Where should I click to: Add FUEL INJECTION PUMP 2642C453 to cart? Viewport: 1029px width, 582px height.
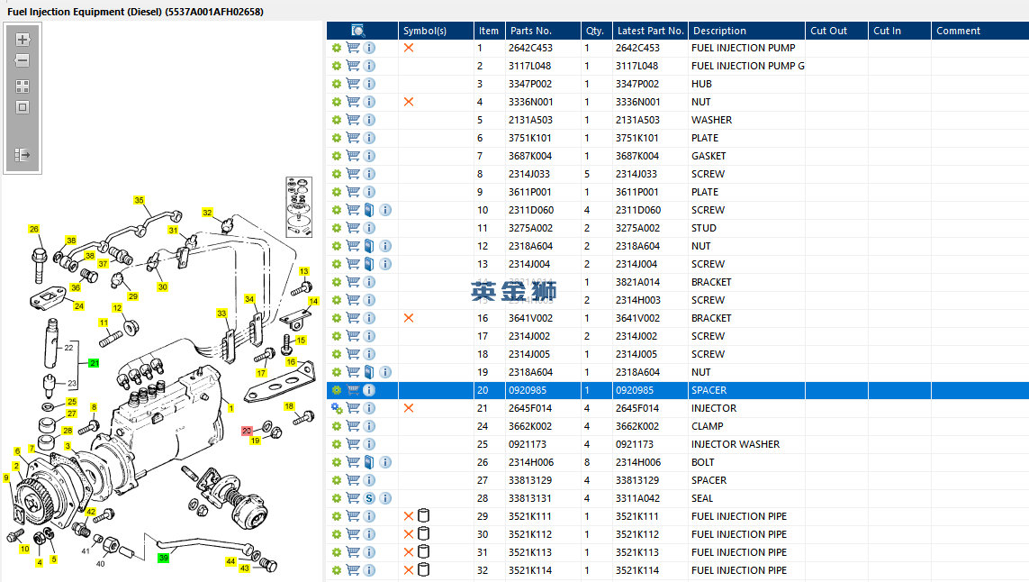[353, 48]
